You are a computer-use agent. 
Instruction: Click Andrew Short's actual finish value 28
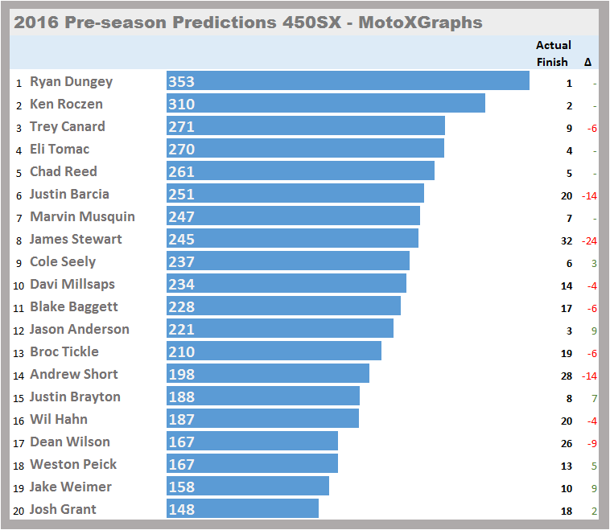tap(567, 374)
